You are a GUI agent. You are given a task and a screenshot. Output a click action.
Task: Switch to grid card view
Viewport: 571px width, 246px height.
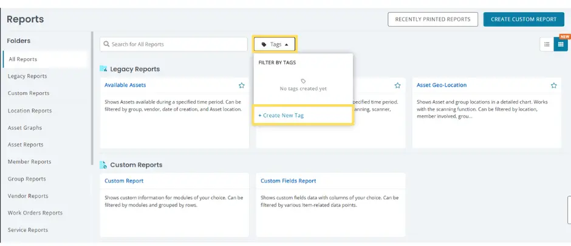(560, 44)
